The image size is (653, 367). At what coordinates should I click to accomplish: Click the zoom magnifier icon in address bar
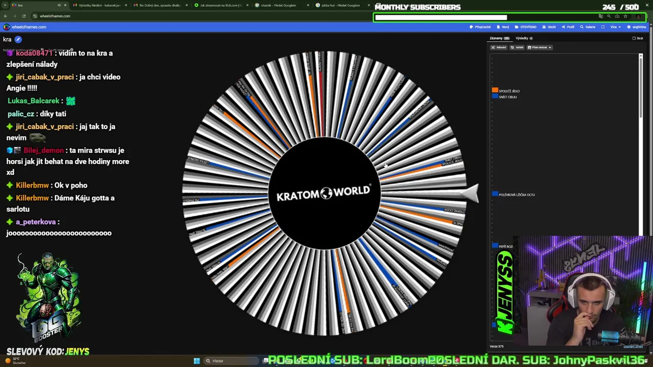(x=609, y=16)
